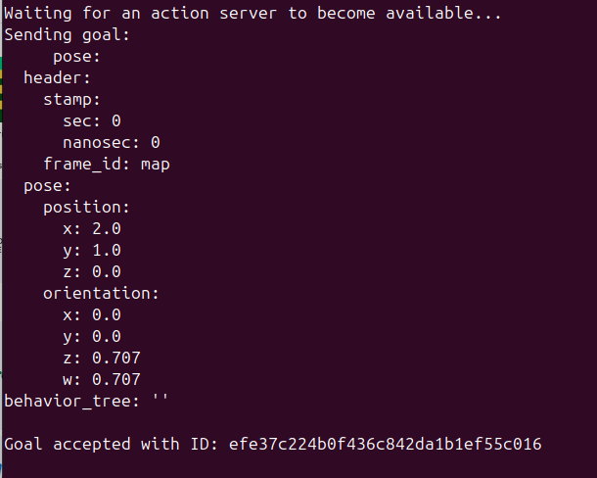
Task: Click the "Waiting for an action server" line
Action: coord(253,15)
